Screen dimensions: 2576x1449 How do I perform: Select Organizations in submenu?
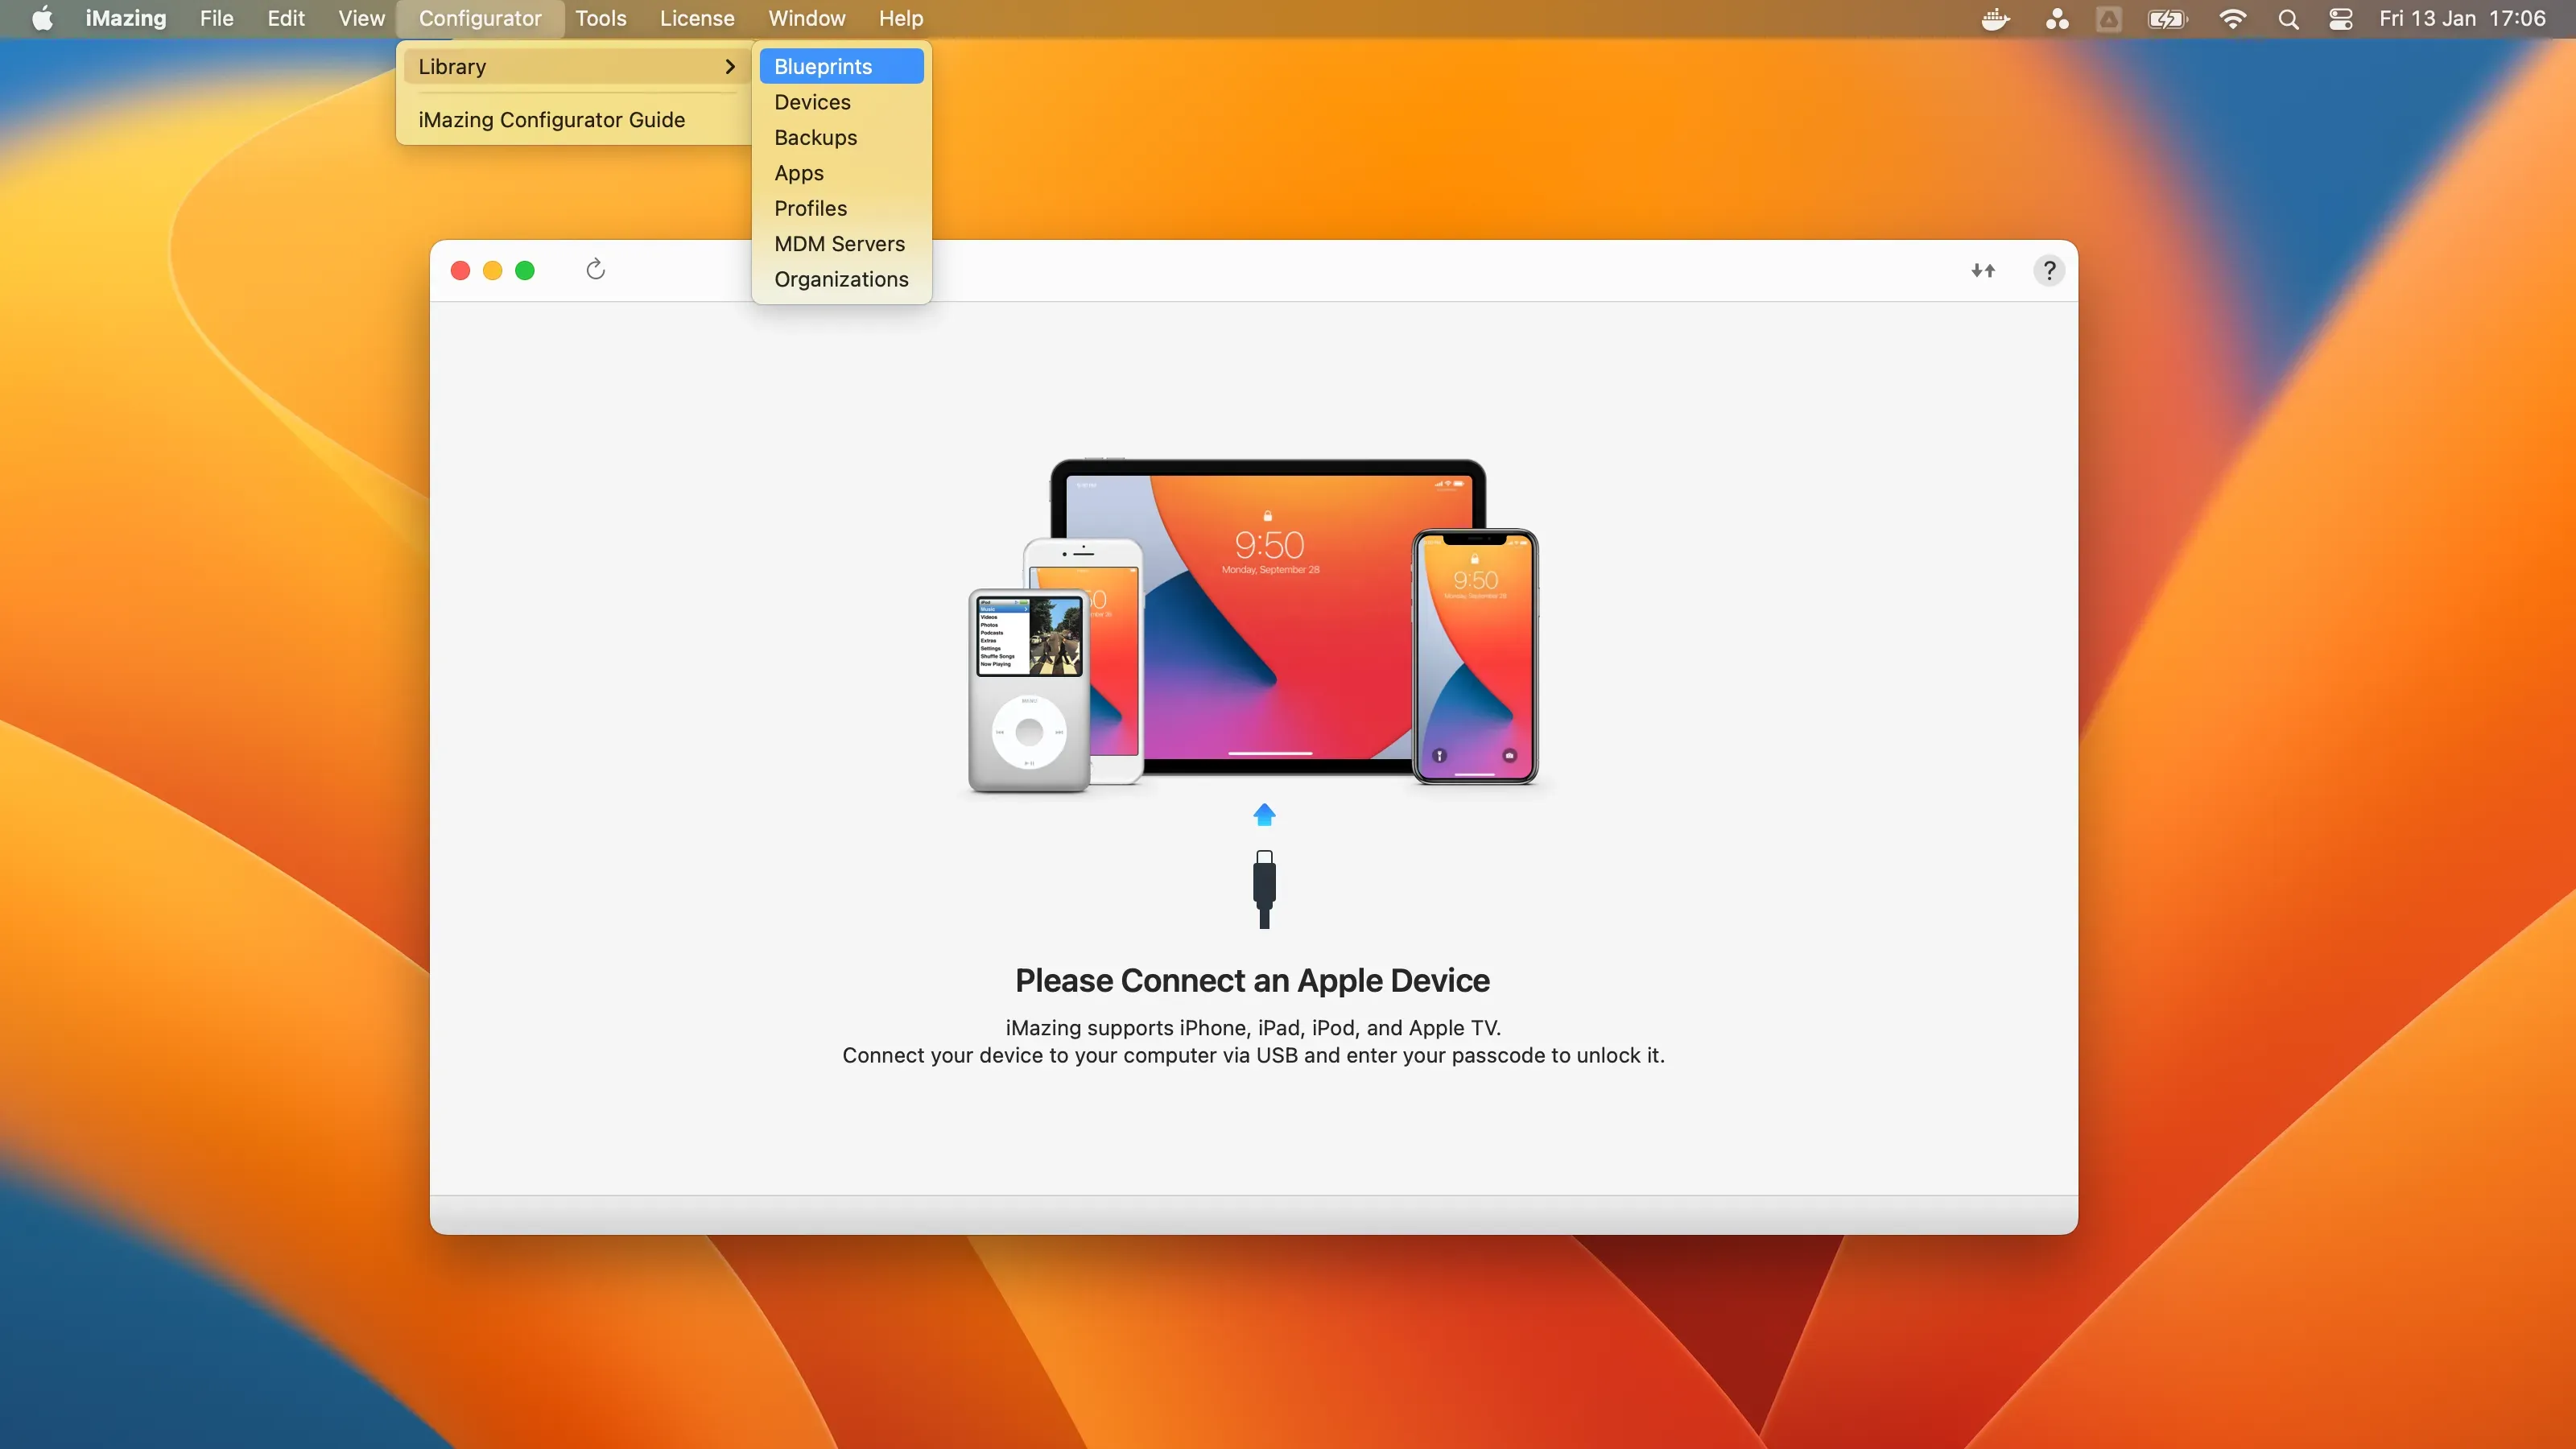pos(841,279)
